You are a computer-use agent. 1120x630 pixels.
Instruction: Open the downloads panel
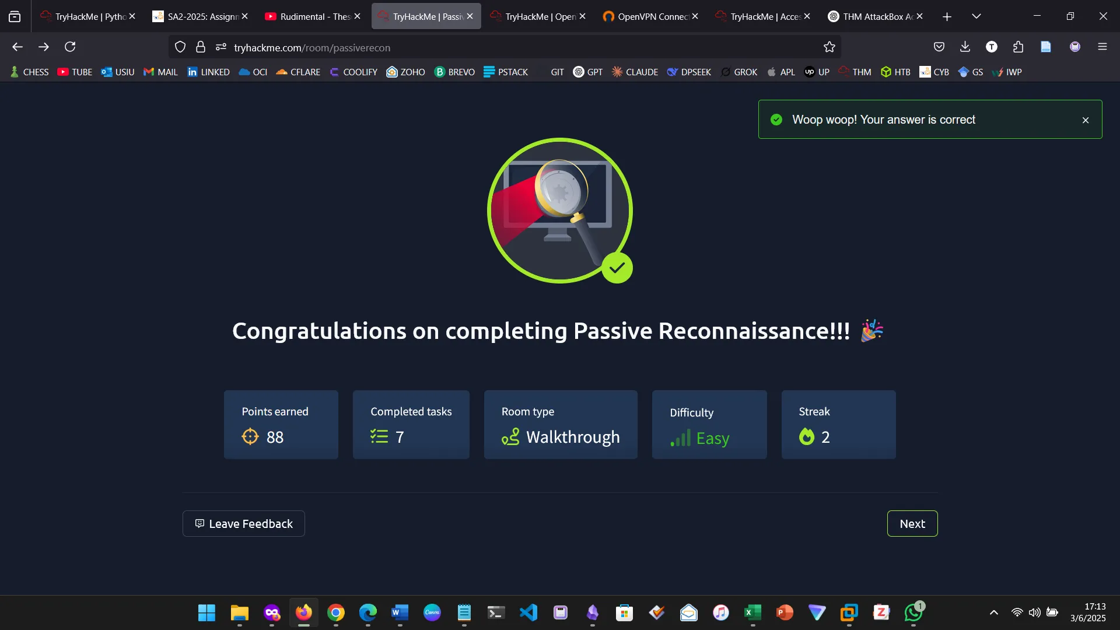pyautogui.click(x=965, y=47)
